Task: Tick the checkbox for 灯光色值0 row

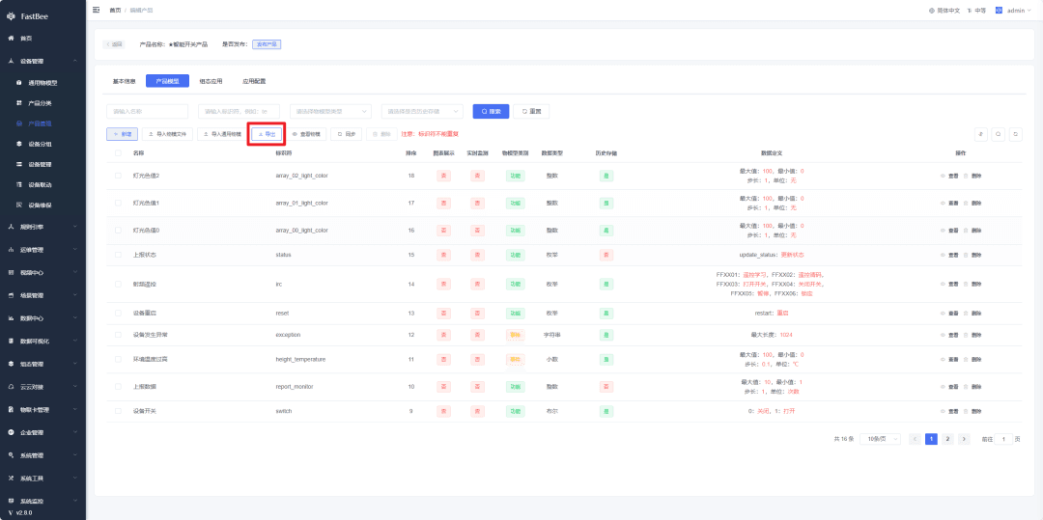Action: [x=118, y=230]
